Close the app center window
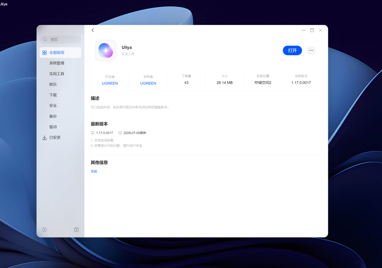The height and width of the screenshot is (268, 382). 320,30
